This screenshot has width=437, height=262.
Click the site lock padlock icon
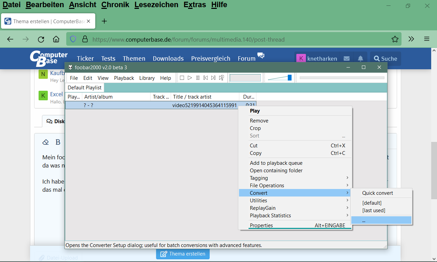84,39
